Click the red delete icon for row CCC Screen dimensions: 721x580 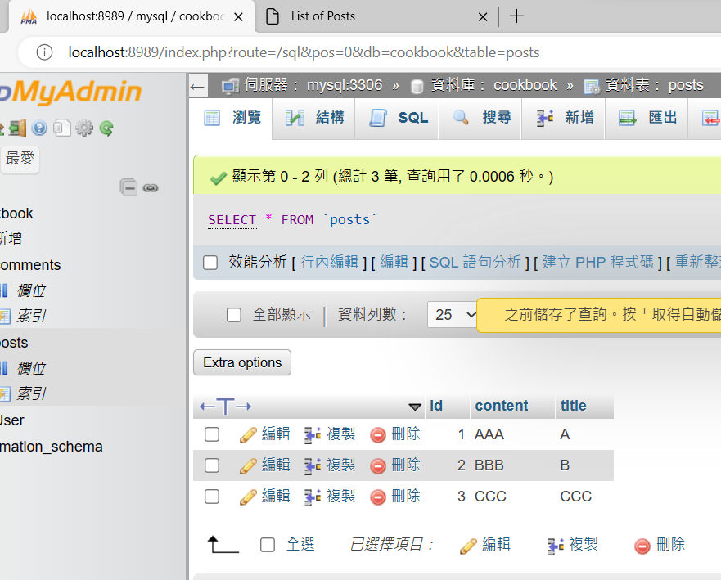click(x=378, y=497)
